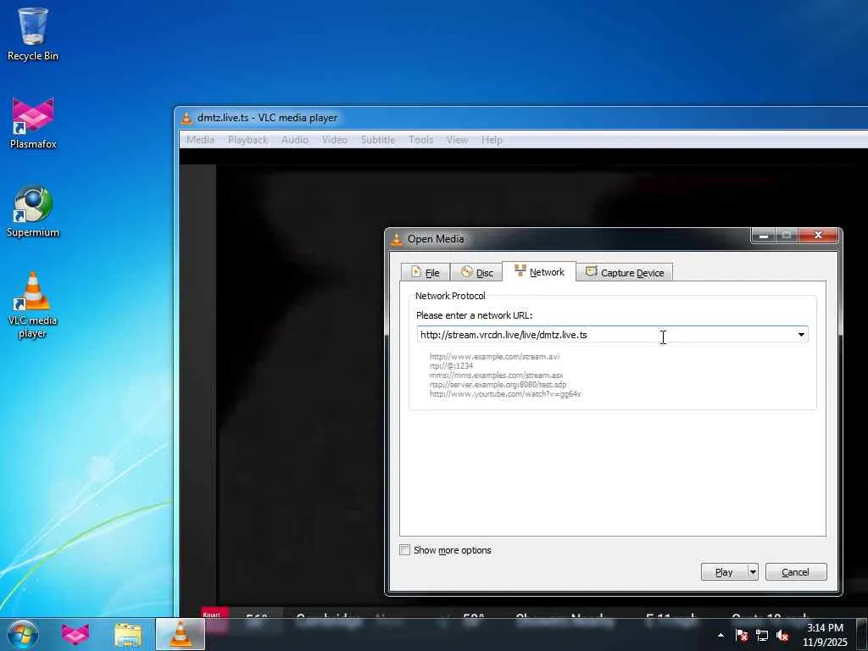The width and height of the screenshot is (868, 651).
Task: Open the Audio menu in VLC
Action: coord(294,140)
